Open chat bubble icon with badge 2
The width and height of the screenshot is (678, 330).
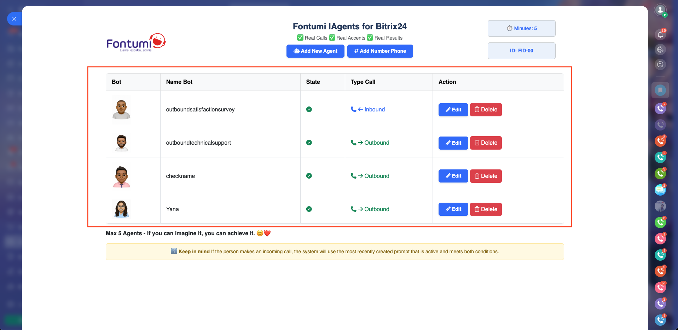click(660, 190)
